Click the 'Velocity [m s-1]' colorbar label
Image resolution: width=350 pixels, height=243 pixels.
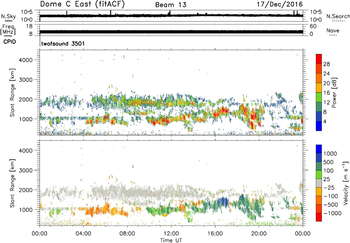click(346, 183)
